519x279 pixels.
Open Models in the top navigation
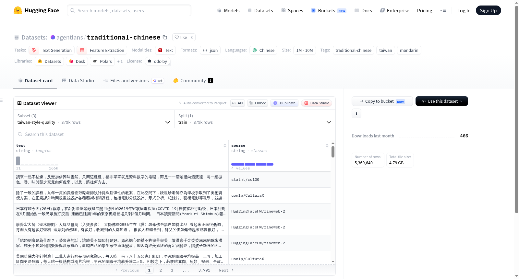pos(228,10)
